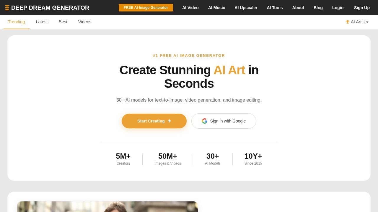
Task: Select the Best tab
Action: (x=63, y=22)
